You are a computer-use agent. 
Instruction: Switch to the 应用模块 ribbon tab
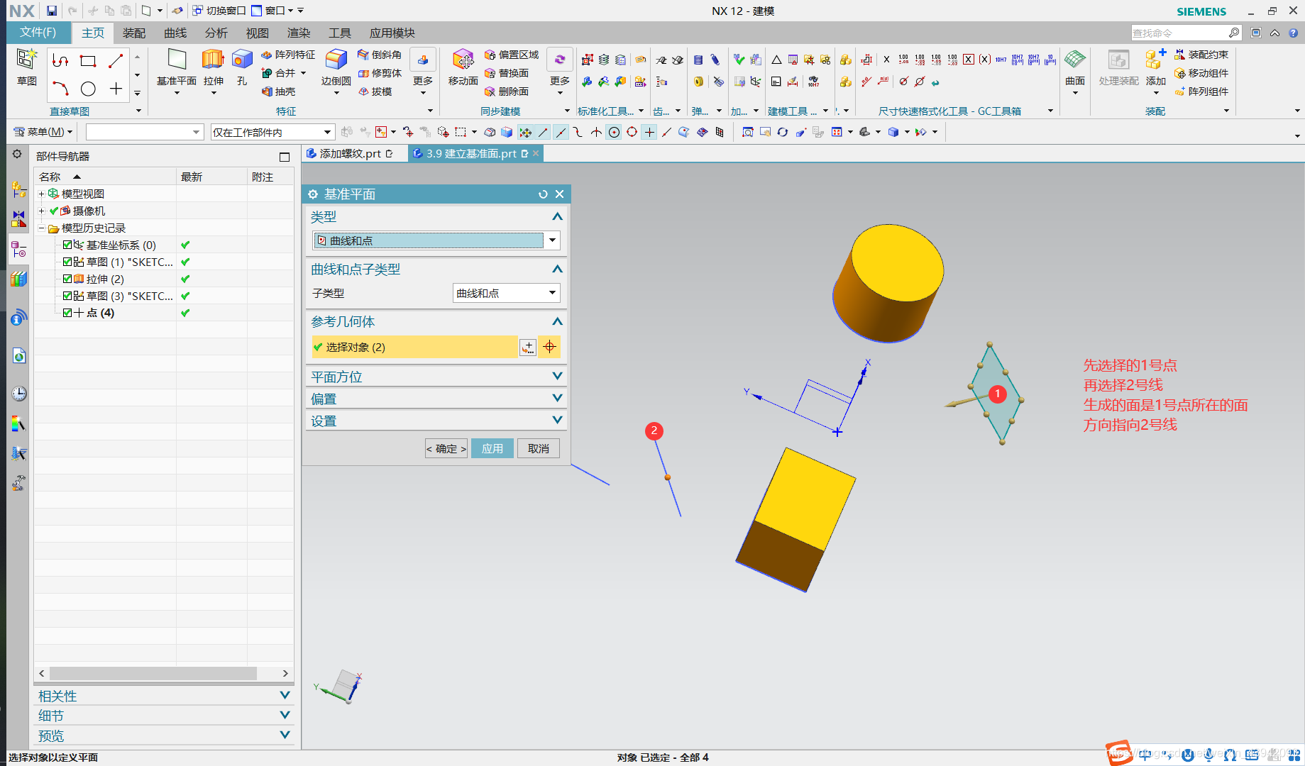click(392, 33)
